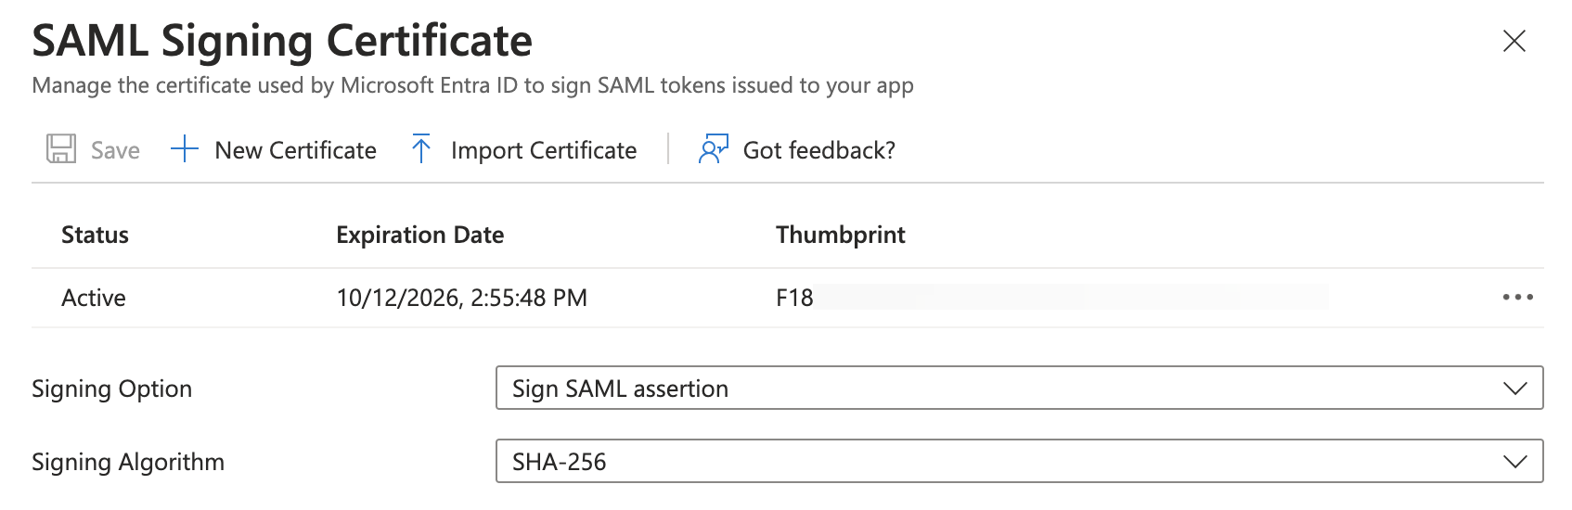The height and width of the screenshot is (510, 1572).
Task: Click the Import Certificate upload arrow icon
Action: (x=421, y=149)
